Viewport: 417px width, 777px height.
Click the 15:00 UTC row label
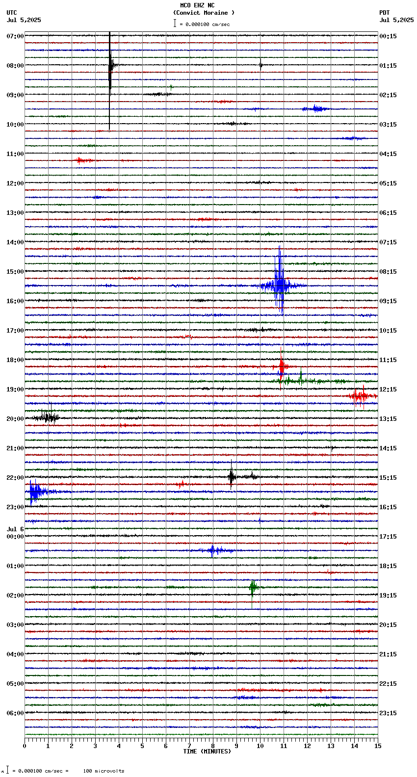[15, 272]
